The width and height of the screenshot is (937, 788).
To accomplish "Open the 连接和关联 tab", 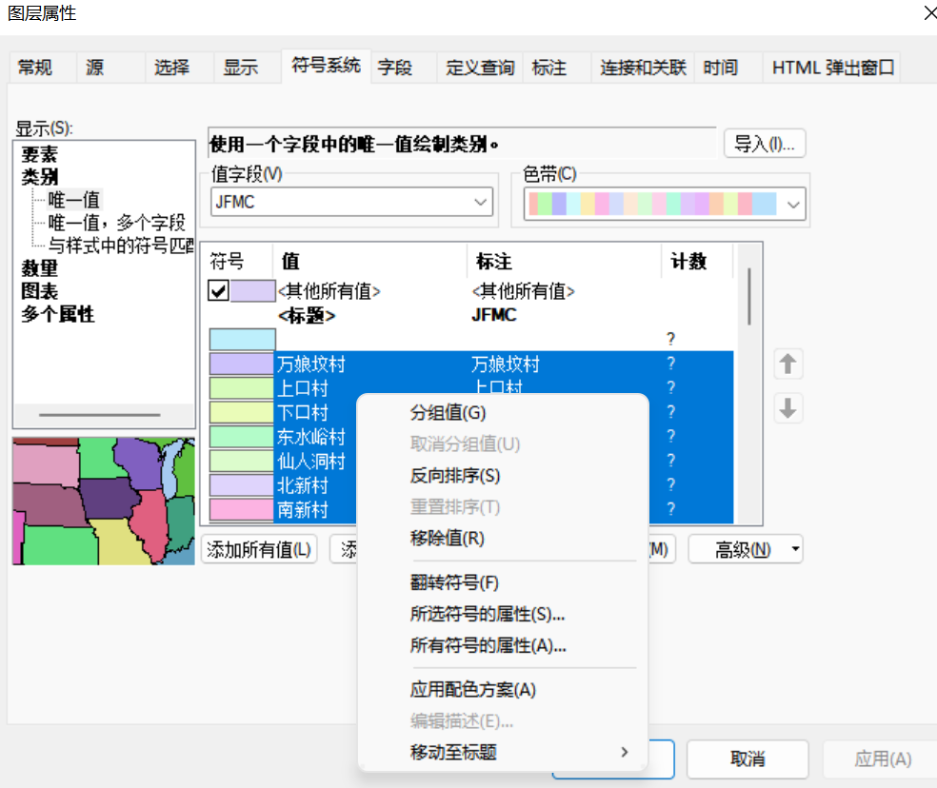I will coord(643,68).
